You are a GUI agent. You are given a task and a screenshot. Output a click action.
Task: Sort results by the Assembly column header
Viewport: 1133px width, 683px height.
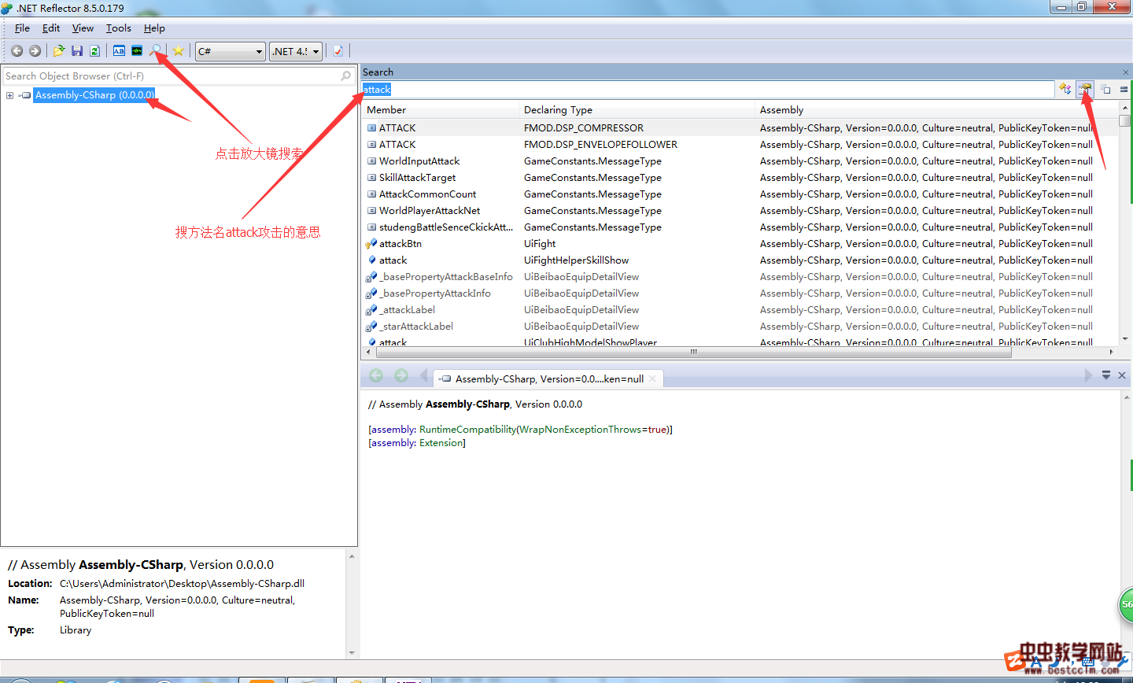point(936,110)
